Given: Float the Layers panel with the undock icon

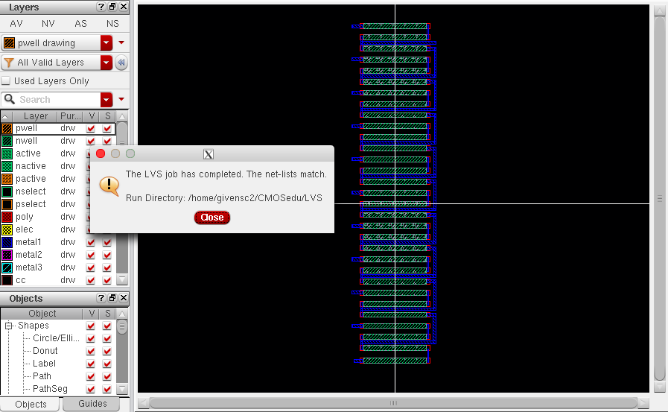Looking at the screenshot, I should tap(112, 7).
